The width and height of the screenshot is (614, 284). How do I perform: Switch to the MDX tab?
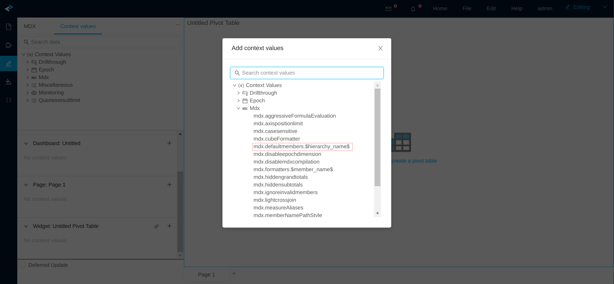[30, 26]
